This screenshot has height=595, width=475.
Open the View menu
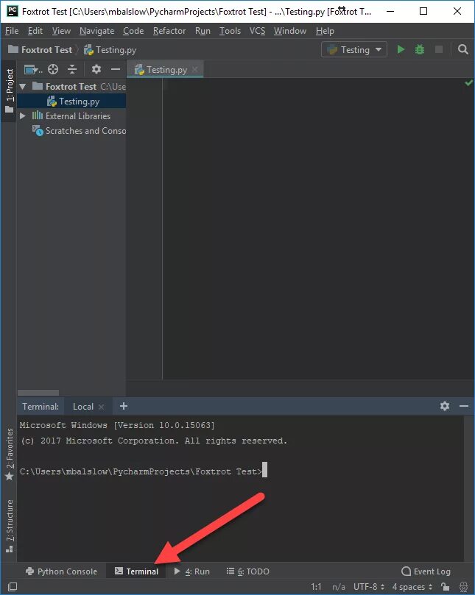pyautogui.click(x=61, y=31)
